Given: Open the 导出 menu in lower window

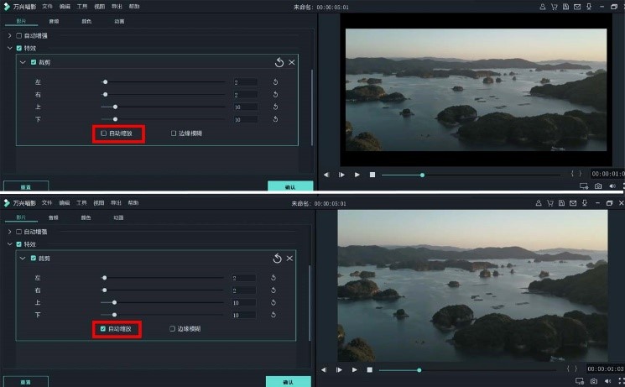Looking at the screenshot, I should point(116,202).
